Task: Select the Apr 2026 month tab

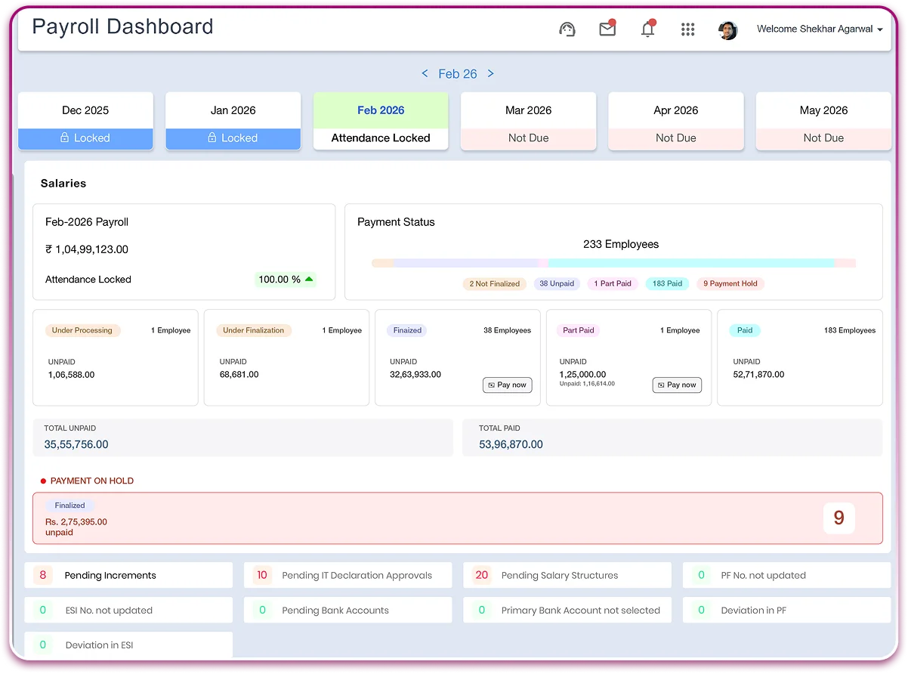Action: pyautogui.click(x=676, y=121)
